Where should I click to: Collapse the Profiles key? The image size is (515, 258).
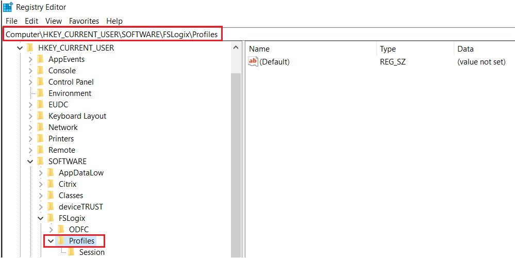pyautogui.click(x=51, y=241)
